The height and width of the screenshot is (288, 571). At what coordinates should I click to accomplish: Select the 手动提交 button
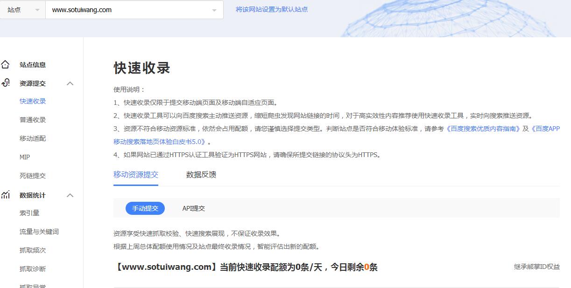click(145, 208)
